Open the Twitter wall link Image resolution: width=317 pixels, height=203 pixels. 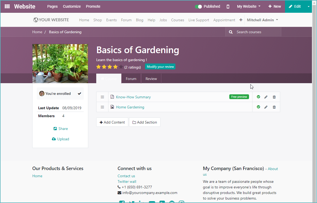coord(127,181)
